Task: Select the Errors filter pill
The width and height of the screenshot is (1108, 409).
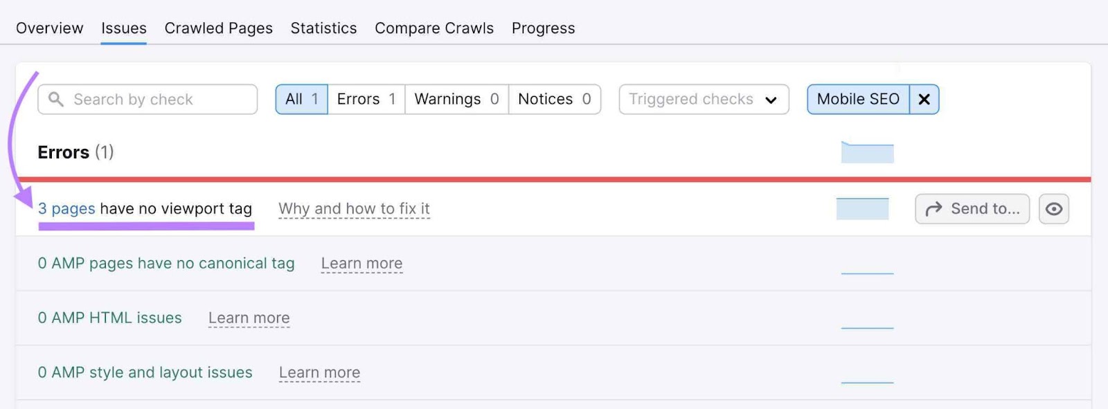Action: (366, 99)
